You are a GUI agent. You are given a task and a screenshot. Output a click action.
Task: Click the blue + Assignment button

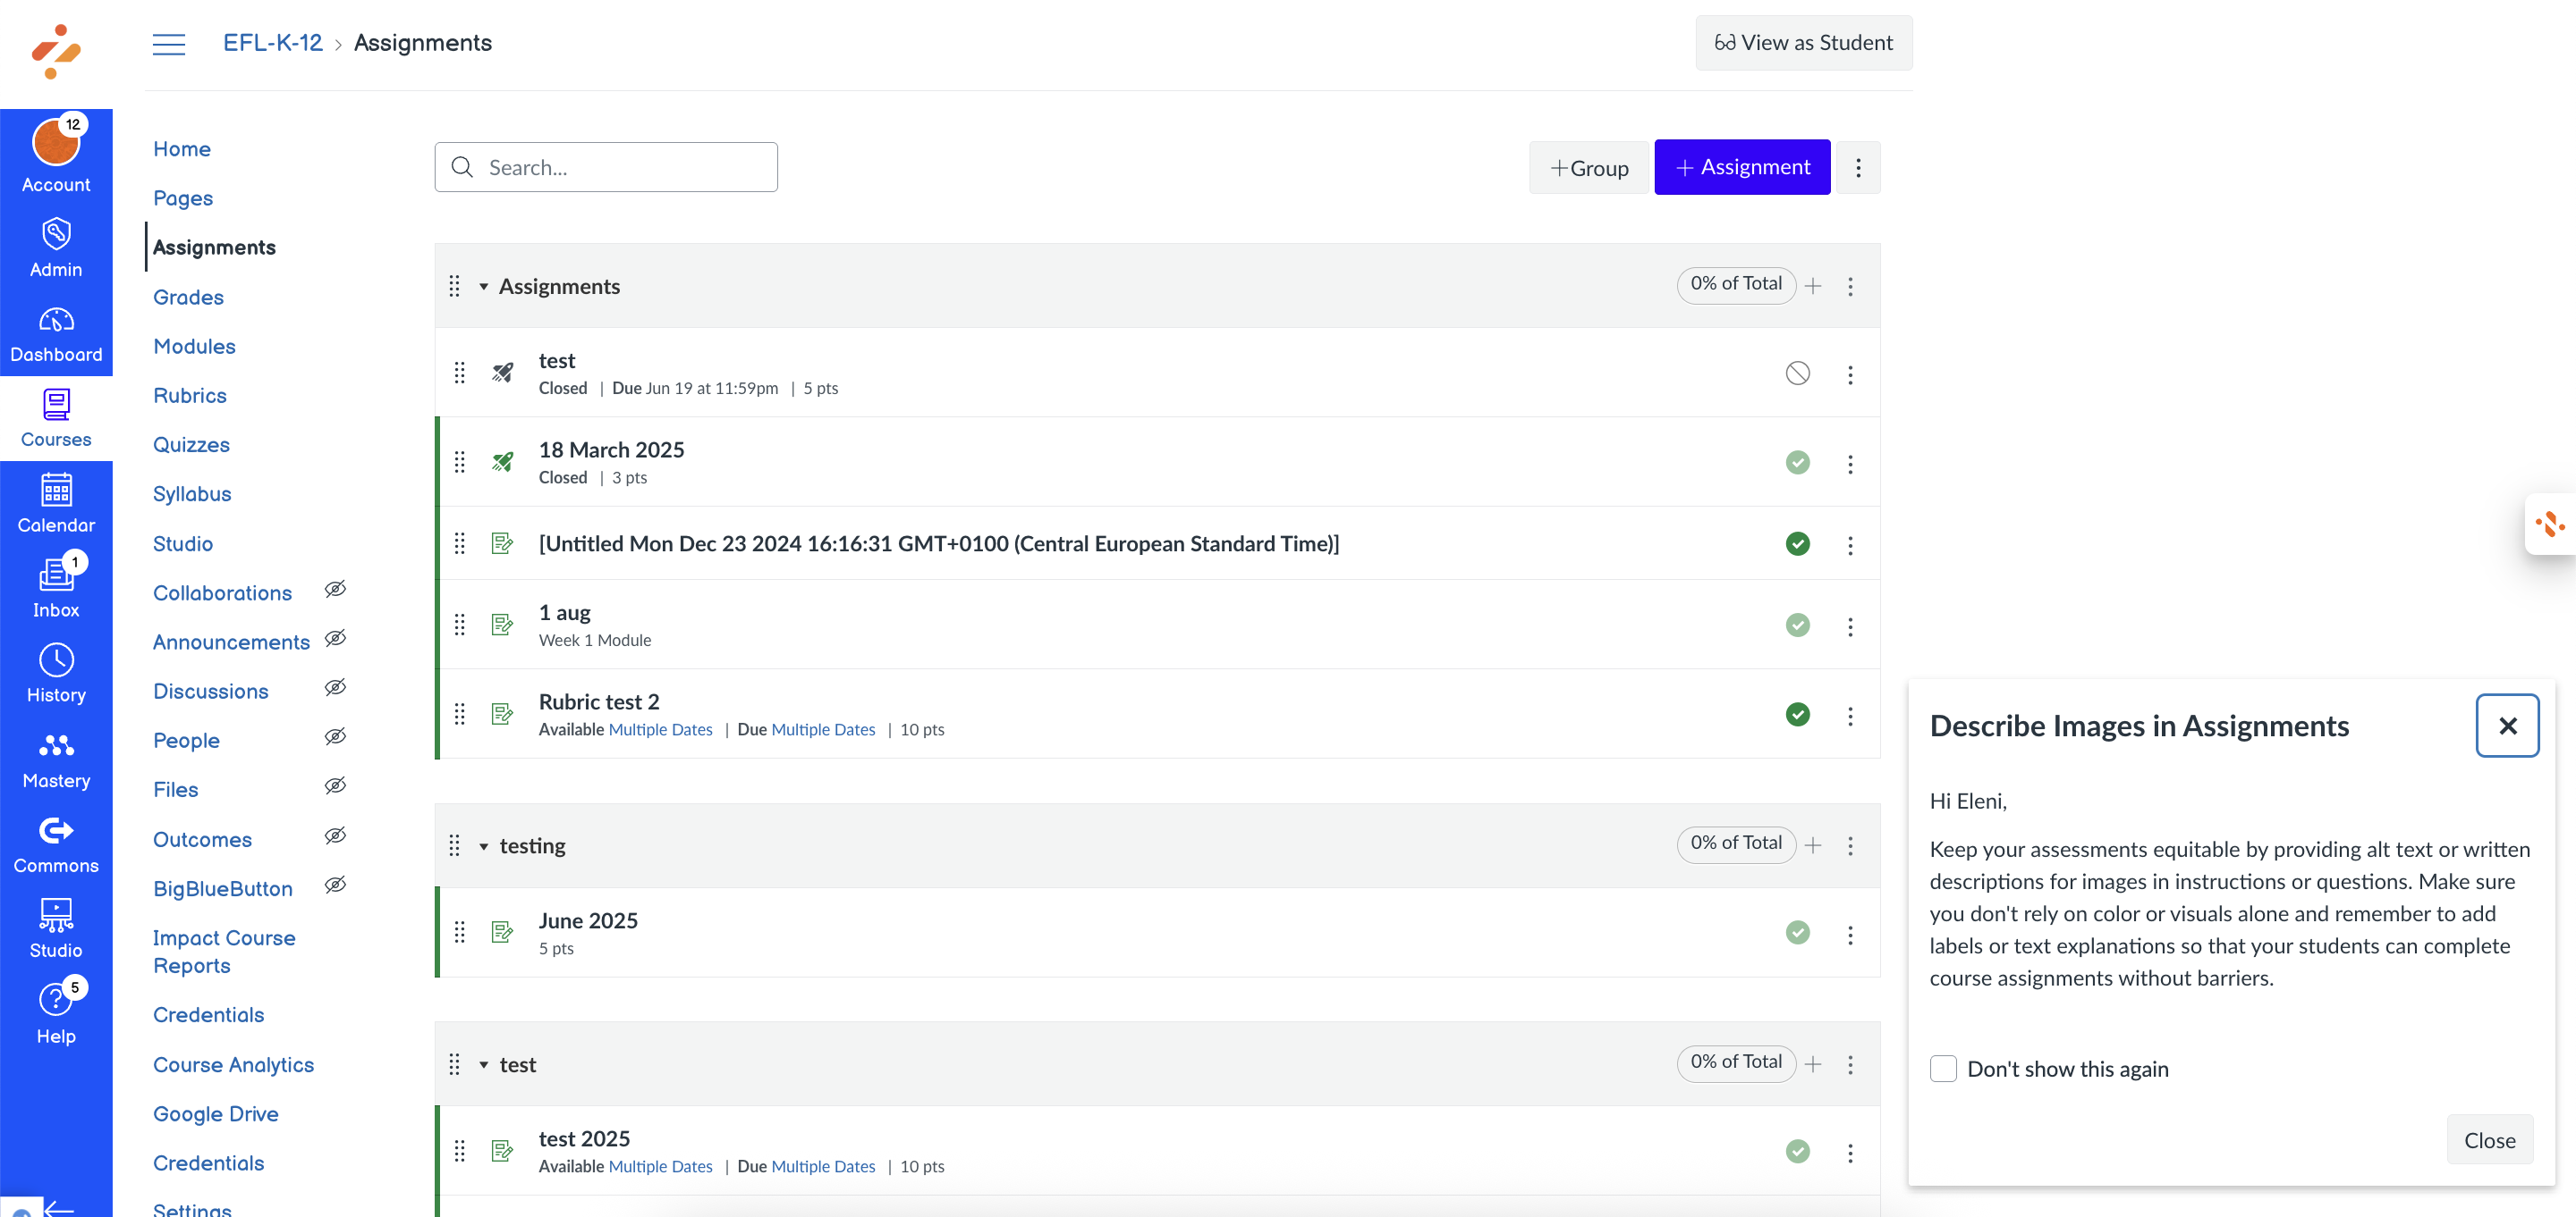click(1741, 167)
